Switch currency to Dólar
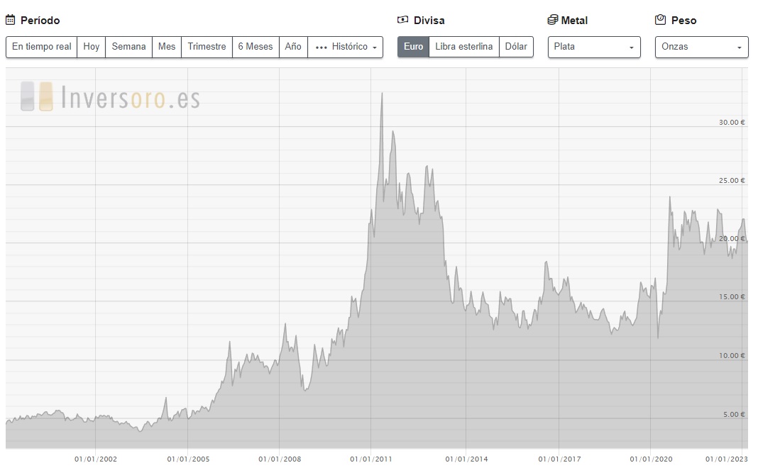 (516, 47)
